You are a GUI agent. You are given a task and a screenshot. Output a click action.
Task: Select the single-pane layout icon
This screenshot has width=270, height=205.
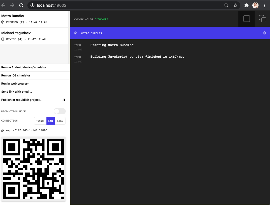(246, 18)
